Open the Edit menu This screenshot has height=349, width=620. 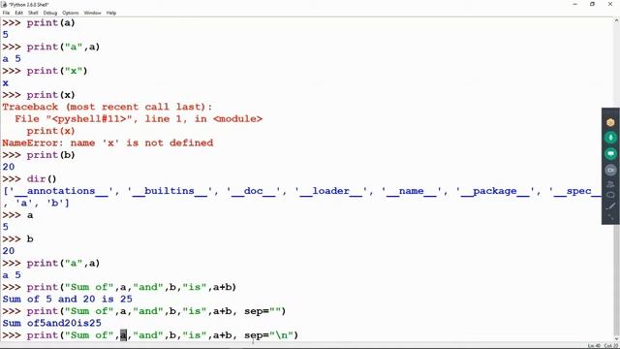tap(19, 13)
